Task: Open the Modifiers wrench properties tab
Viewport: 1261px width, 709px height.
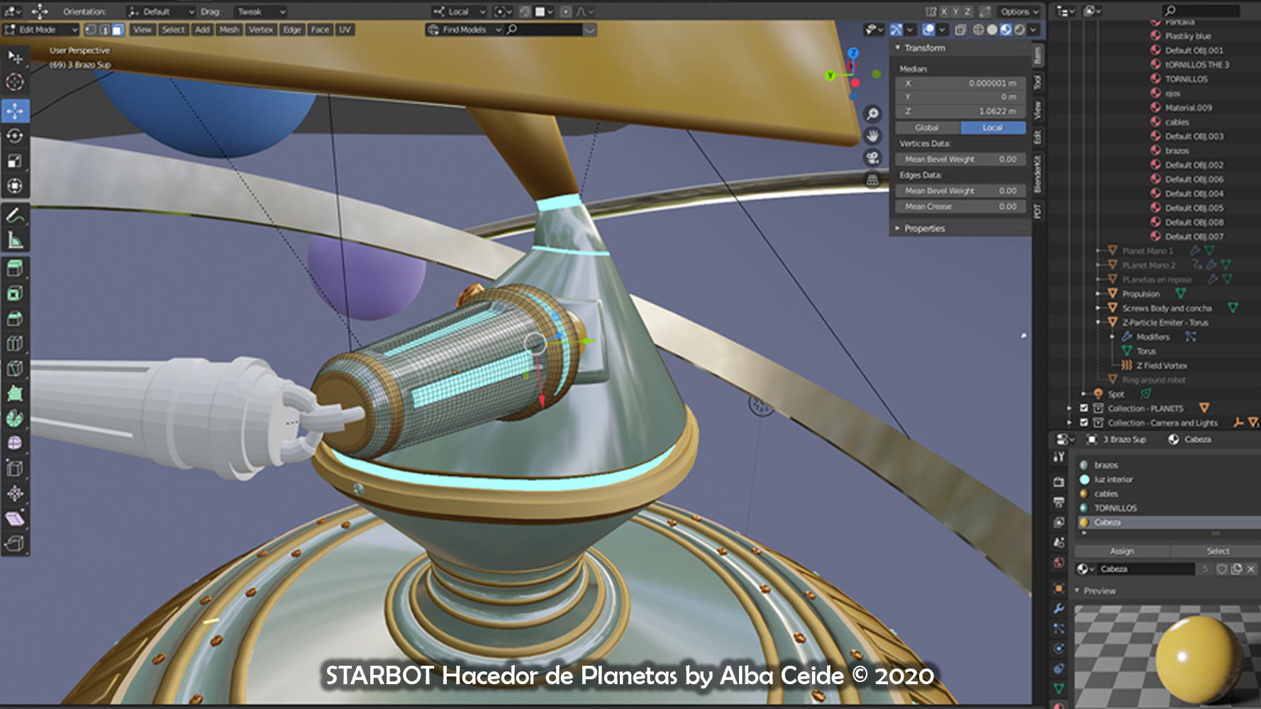Action: tap(1059, 608)
